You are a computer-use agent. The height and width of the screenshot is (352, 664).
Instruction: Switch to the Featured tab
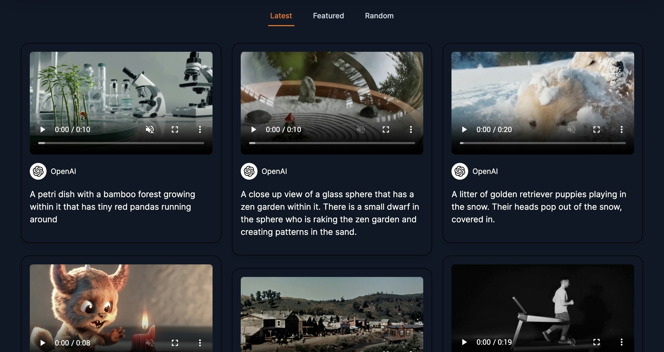click(x=328, y=16)
